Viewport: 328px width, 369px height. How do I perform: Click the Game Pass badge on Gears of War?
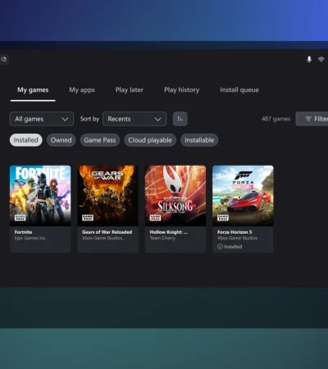pyautogui.click(x=88, y=217)
